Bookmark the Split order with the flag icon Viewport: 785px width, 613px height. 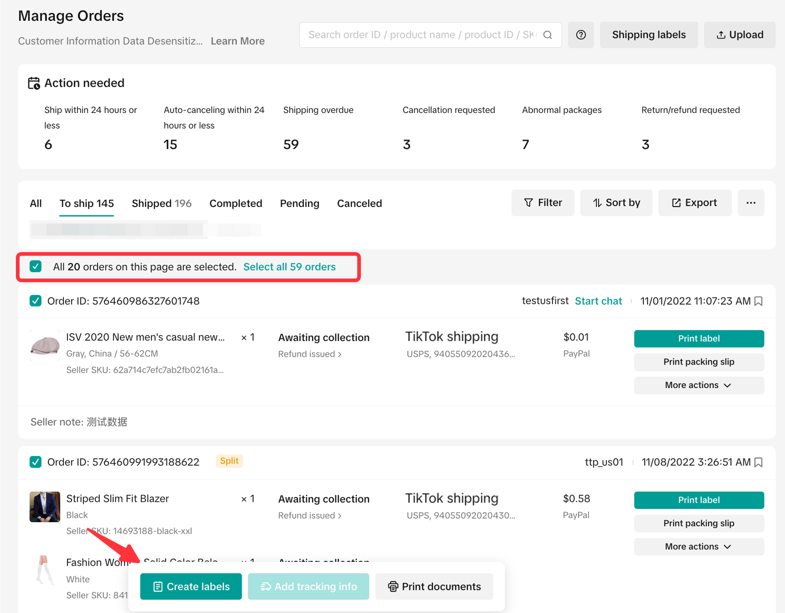tap(759, 462)
